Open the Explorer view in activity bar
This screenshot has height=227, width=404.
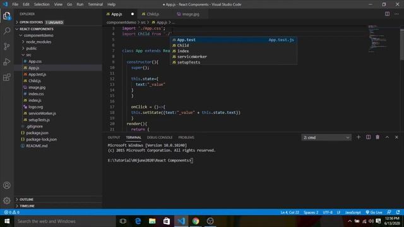pyautogui.click(x=7, y=16)
